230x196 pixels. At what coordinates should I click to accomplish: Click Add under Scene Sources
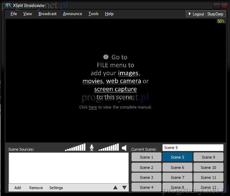[18, 188]
